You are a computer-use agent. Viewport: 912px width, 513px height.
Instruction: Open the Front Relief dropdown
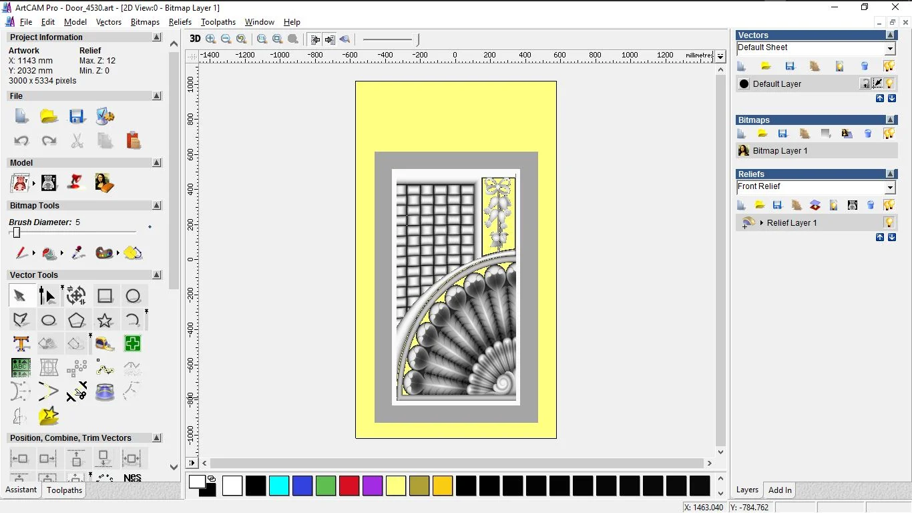[890, 188]
